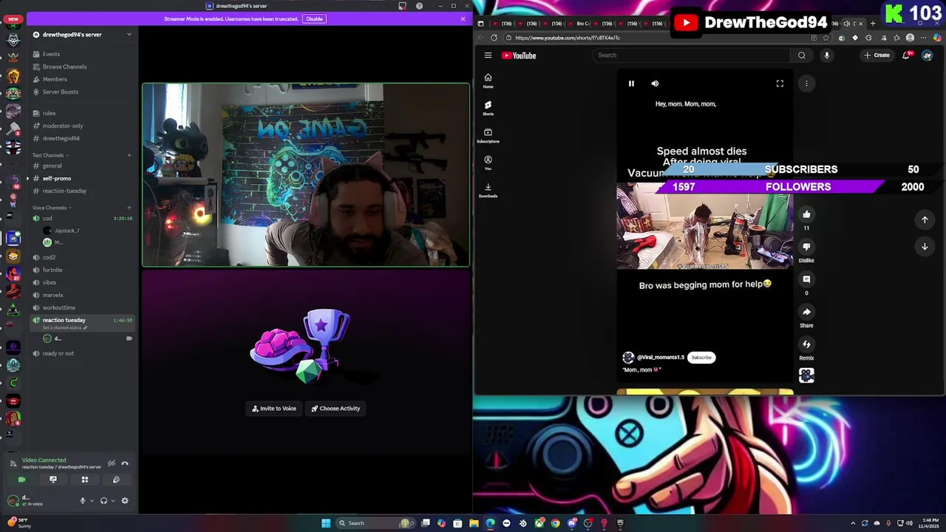
Task: Open the reaction-tuesday text channel
Action: click(x=64, y=191)
